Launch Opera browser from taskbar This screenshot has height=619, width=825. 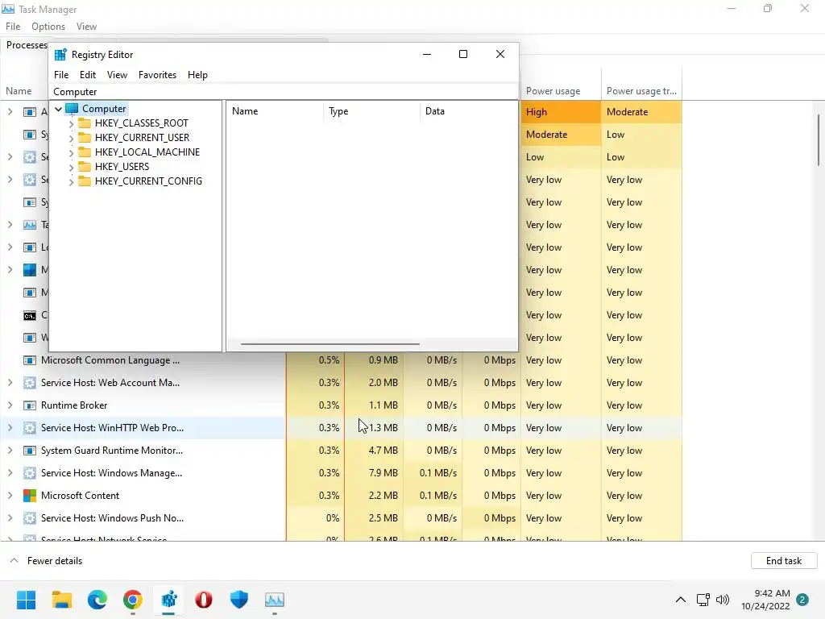click(204, 600)
